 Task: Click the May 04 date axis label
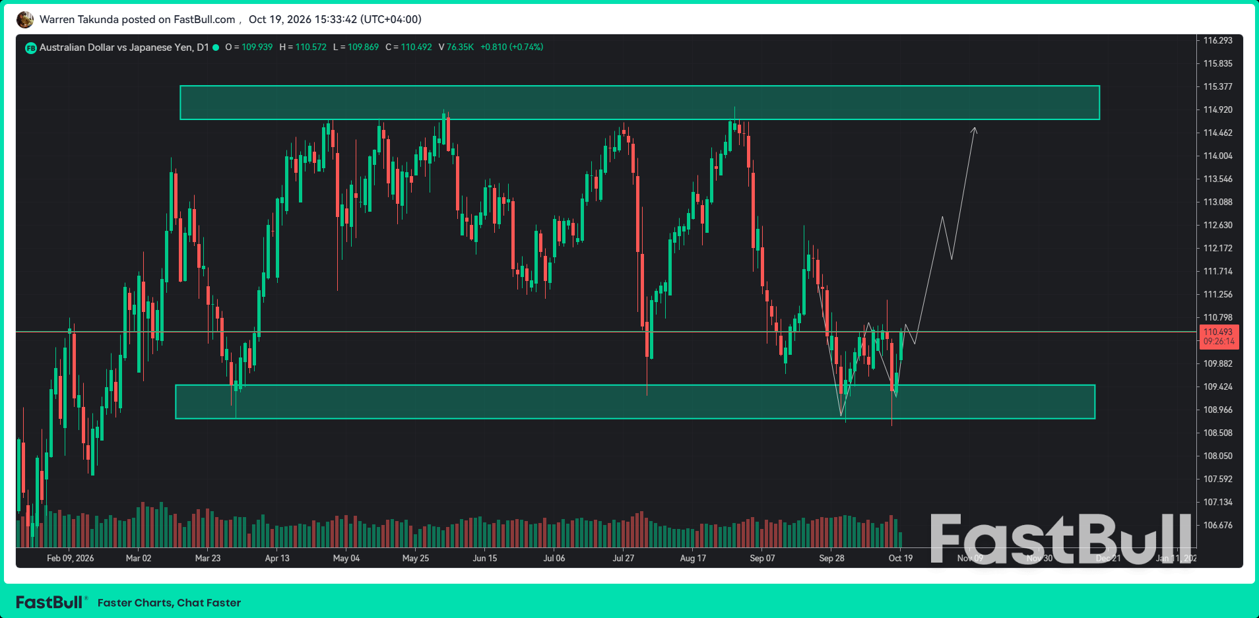(346, 558)
